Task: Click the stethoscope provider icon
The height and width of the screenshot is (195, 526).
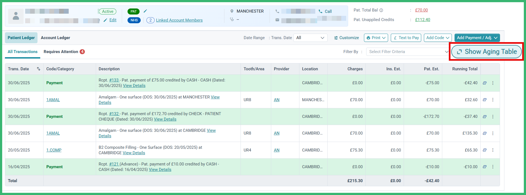Action: [x=232, y=19]
